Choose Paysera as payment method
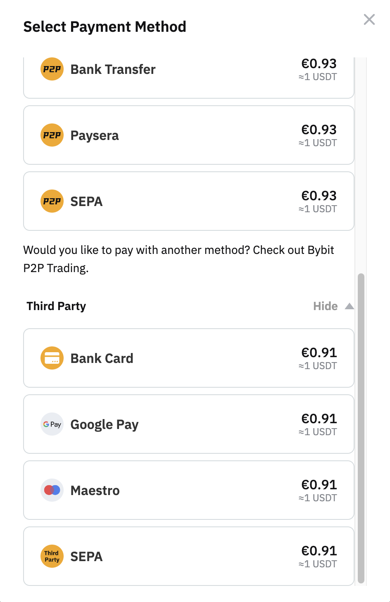 [x=189, y=135]
